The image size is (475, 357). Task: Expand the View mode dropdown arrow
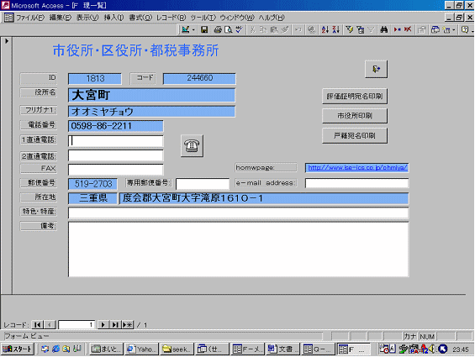point(193,29)
